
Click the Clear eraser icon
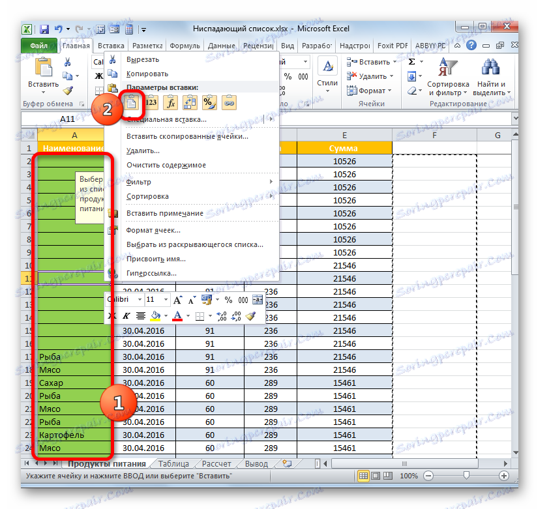413,91
